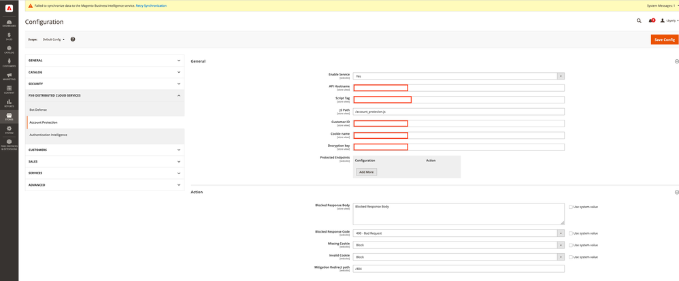Viewport: 679px width, 281px height.
Task: Collapse the Action section circle icon
Action: click(676, 192)
